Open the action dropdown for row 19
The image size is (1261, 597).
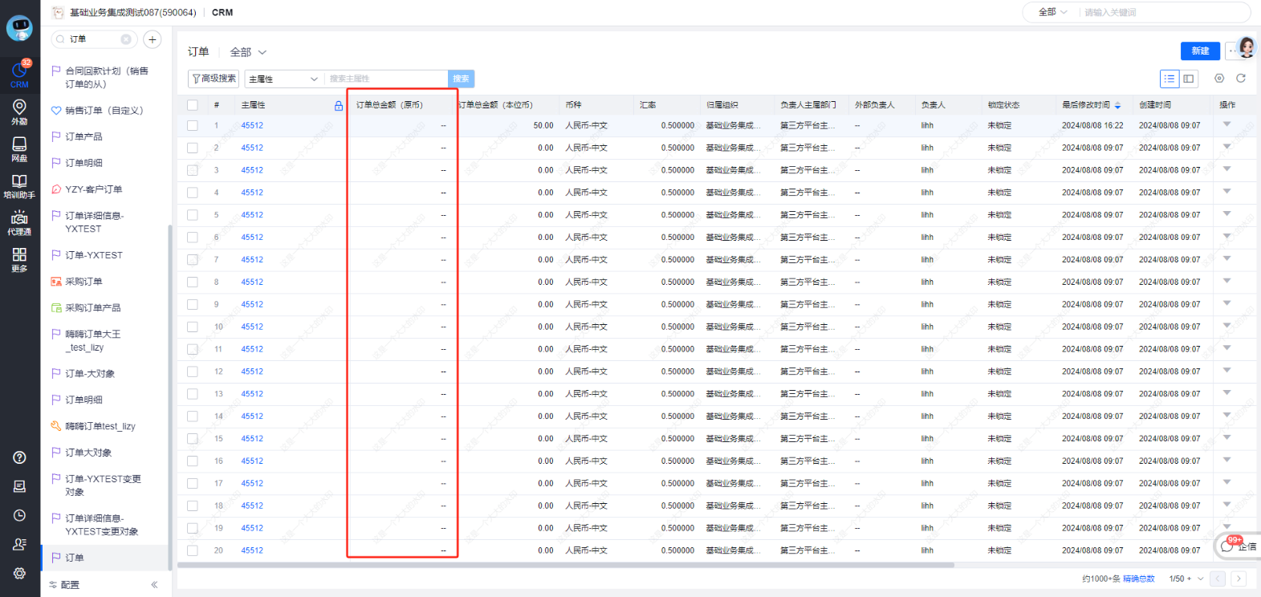pyautogui.click(x=1226, y=527)
